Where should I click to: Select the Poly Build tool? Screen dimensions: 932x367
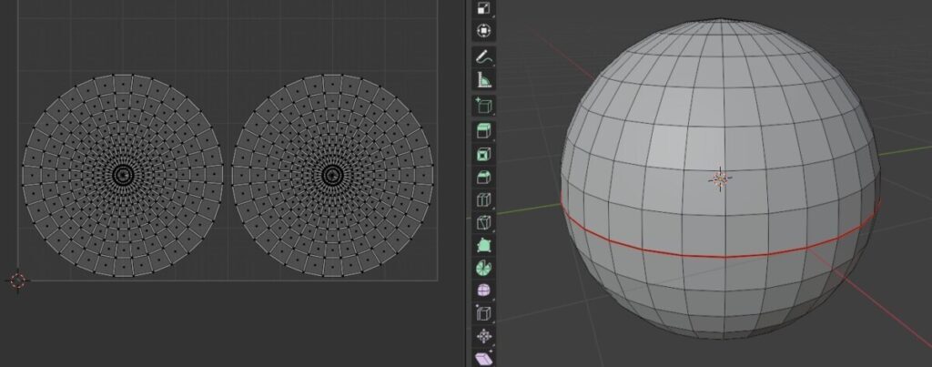[x=484, y=245]
